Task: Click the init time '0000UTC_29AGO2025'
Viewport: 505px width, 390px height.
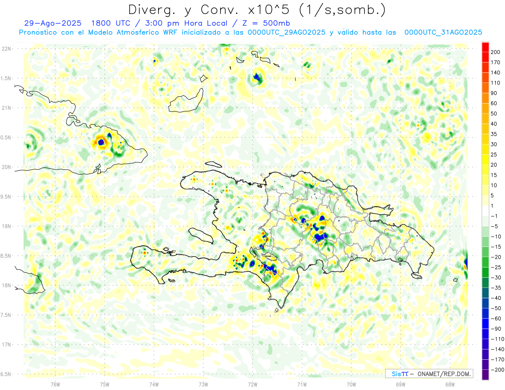Action: (x=287, y=32)
